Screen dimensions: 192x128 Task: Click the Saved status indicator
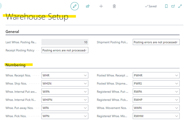pyautogui.click(x=151, y=6)
